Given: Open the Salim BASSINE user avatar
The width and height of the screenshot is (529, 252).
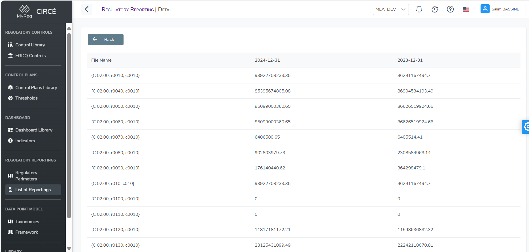Looking at the screenshot, I should point(485,9).
